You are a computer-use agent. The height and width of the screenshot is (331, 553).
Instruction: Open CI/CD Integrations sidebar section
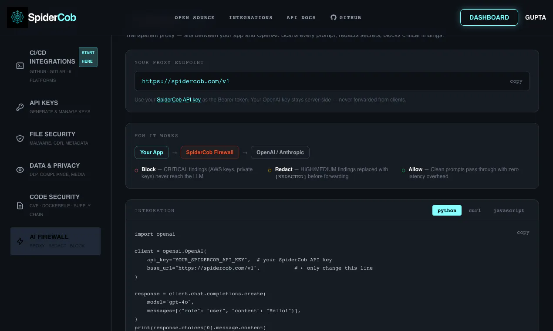coord(55,66)
